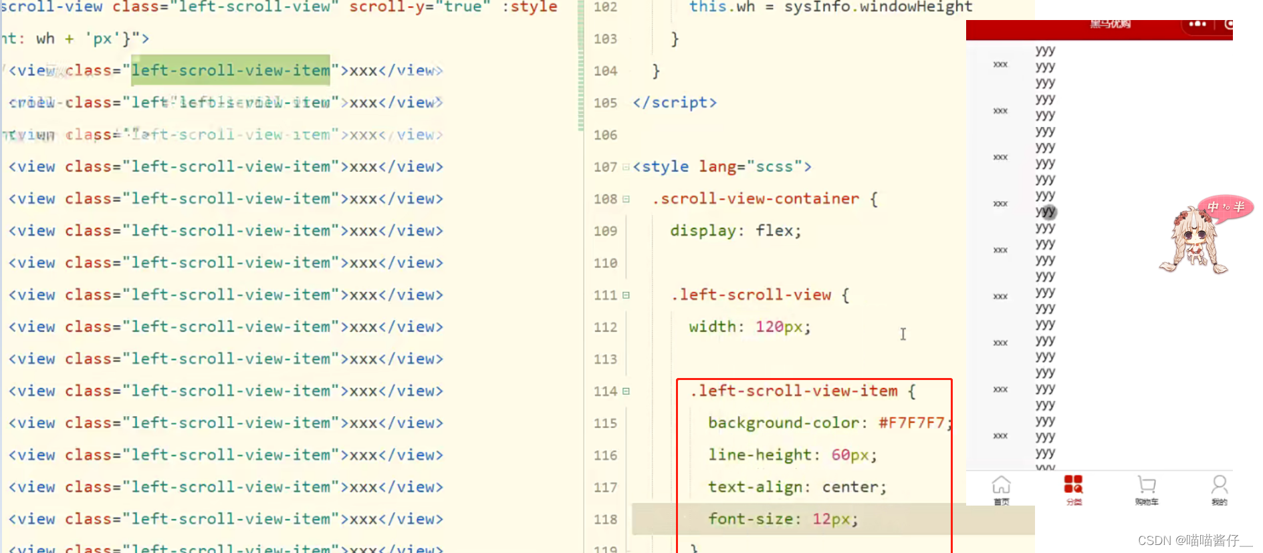Viewport: 1263px width, 553px height.
Task: Click the 分类 tab label text
Action: (1073, 502)
